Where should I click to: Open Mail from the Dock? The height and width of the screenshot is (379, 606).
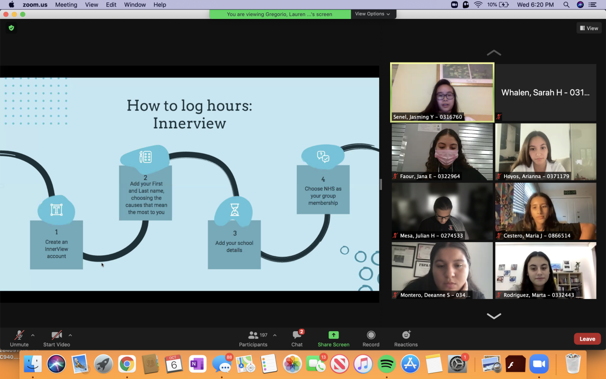coord(80,364)
